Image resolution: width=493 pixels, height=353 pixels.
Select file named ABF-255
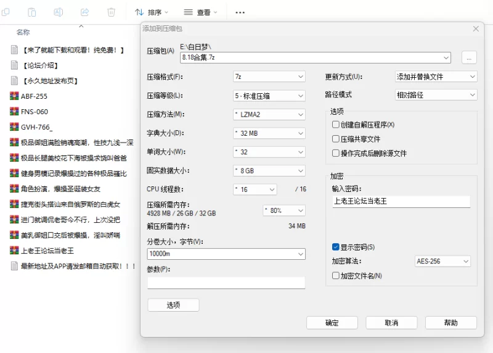point(34,96)
